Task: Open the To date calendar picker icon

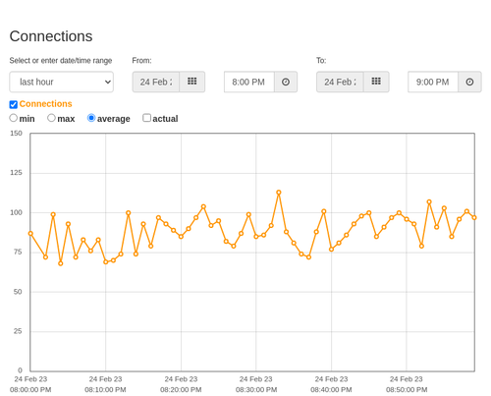Action: point(376,82)
